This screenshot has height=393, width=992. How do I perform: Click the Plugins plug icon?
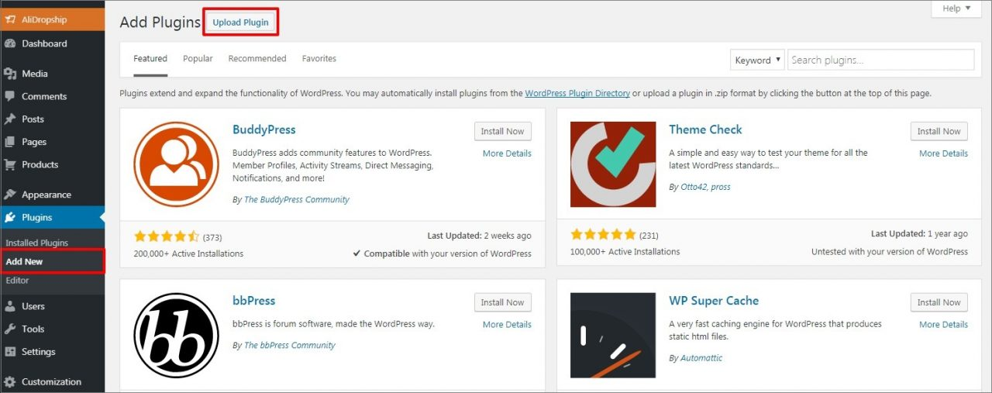coord(10,218)
